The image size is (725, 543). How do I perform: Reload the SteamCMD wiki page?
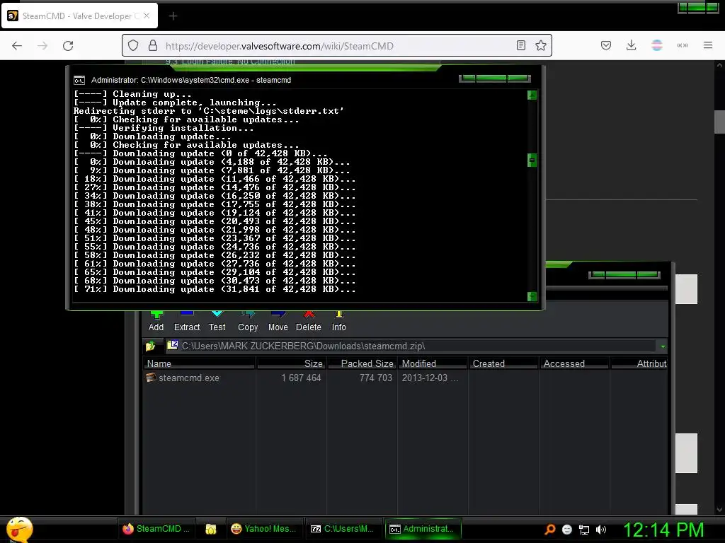[68, 46]
